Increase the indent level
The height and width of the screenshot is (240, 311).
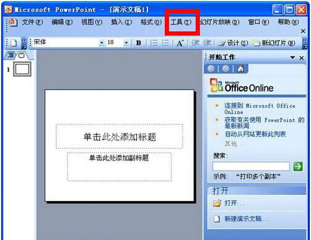pos(207,43)
